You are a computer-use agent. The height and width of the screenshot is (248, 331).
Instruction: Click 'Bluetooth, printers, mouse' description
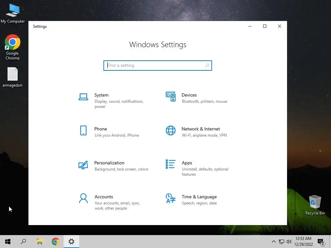[x=205, y=101]
